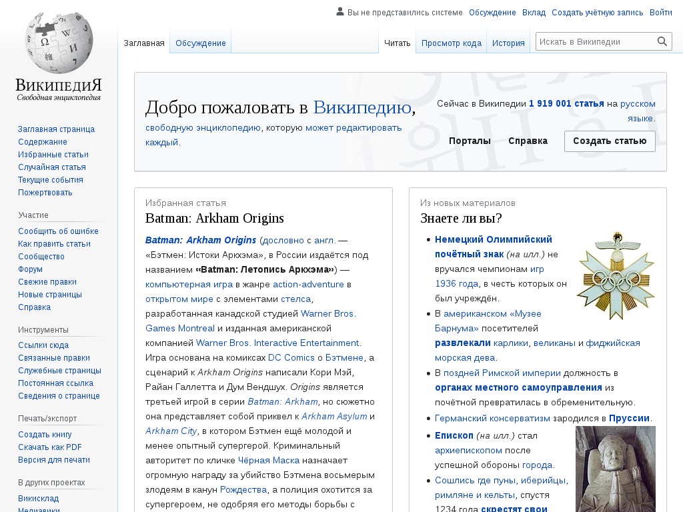Screen dimensions: 683x512
Task: Open «Сведения о странице»
Action: (x=59, y=396)
